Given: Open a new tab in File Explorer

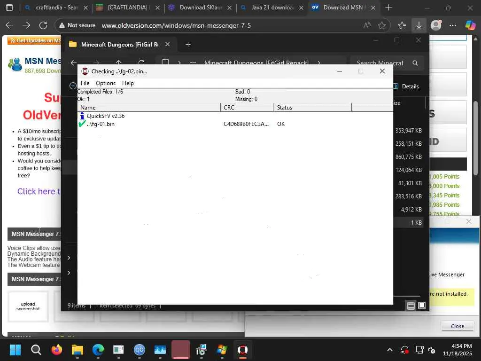Looking at the screenshot, I should [x=188, y=45].
